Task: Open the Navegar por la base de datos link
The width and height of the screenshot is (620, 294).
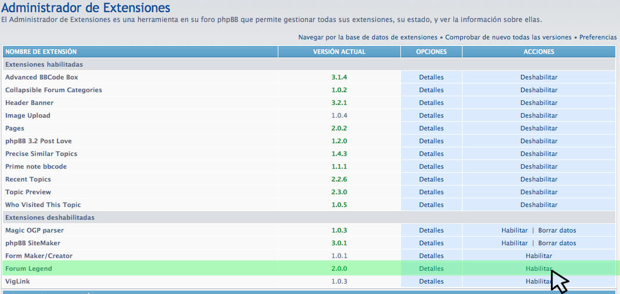Action: pos(368,37)
